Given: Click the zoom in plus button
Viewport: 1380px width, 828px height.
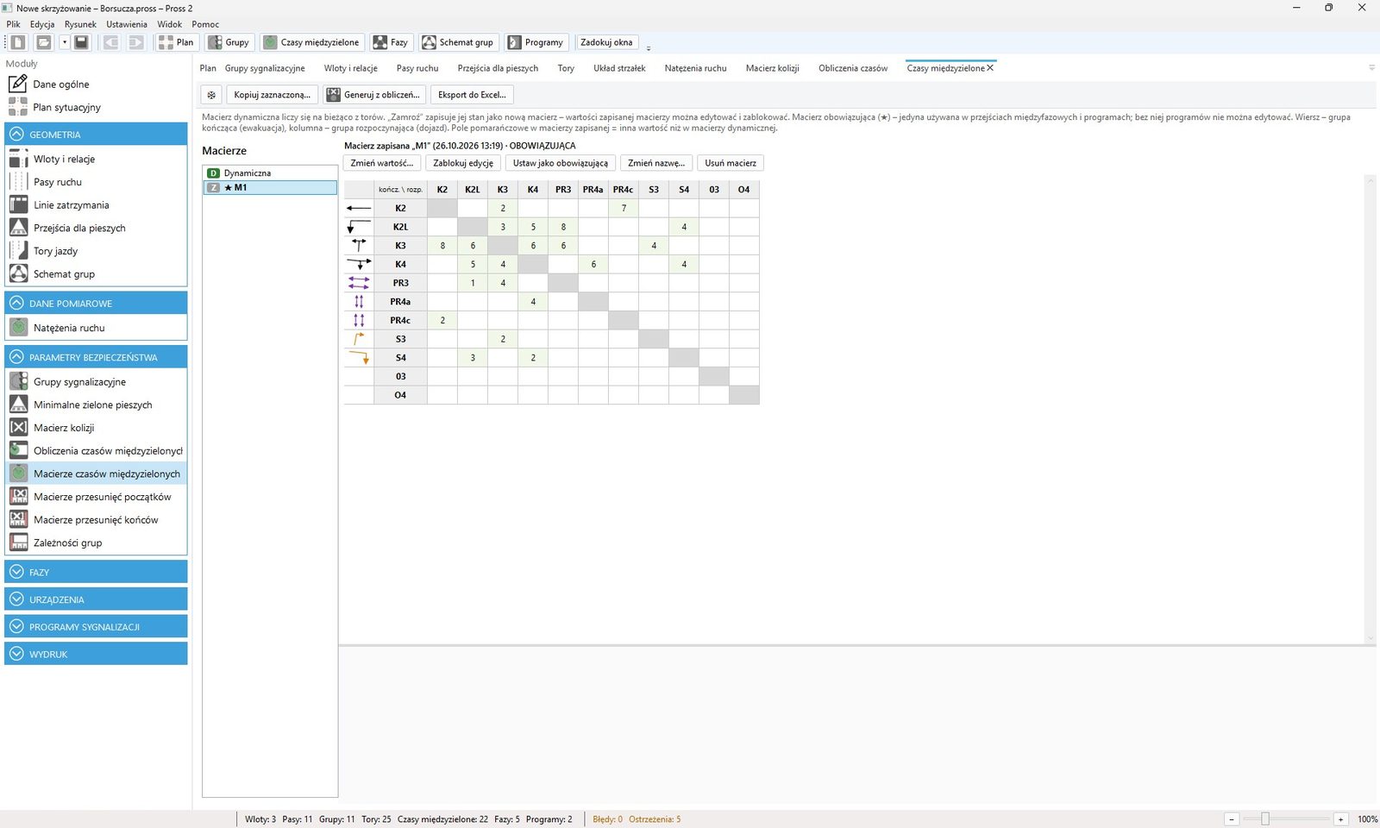Looking at the screenshot, I should (1340, 819).
